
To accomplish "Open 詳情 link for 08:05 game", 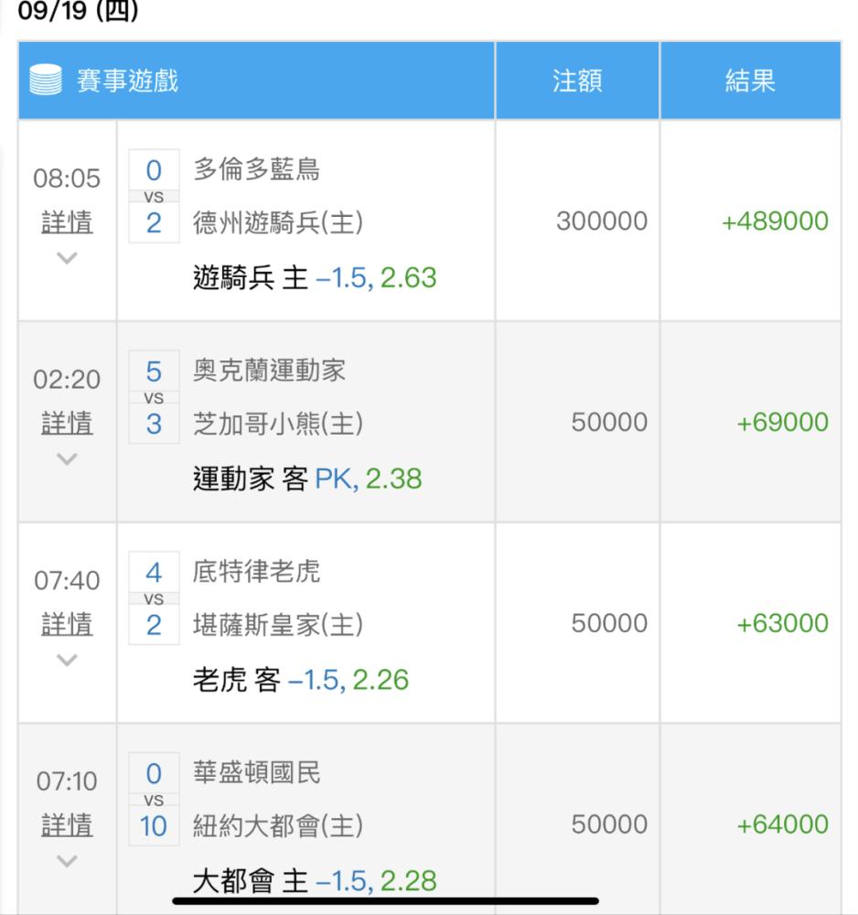I will 67,222.
